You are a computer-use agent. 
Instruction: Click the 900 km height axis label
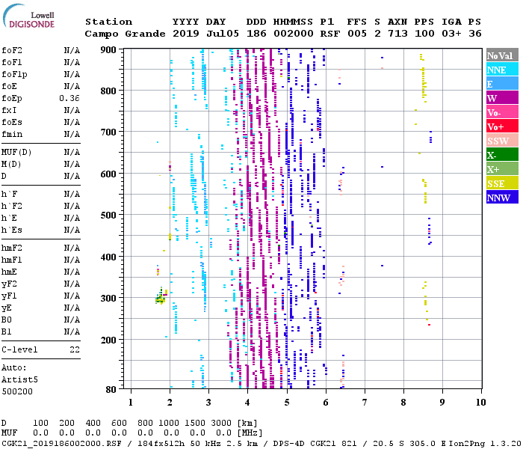click(108, 50)
